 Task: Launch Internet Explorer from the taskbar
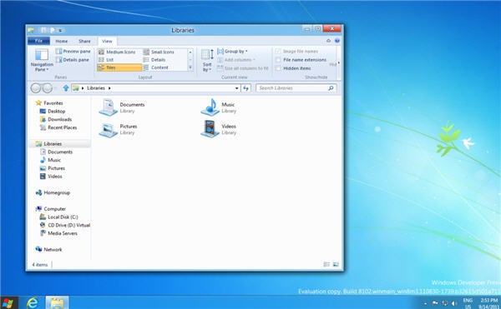(32, 303)
